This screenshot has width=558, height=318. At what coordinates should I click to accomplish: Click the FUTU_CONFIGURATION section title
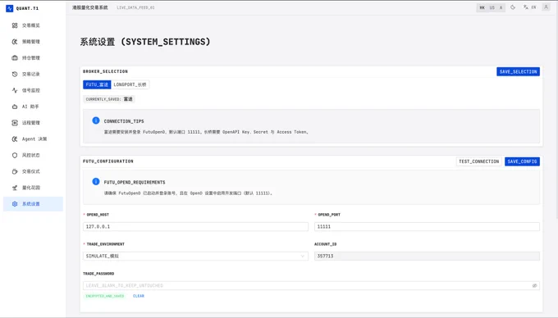tap(108, 161)
